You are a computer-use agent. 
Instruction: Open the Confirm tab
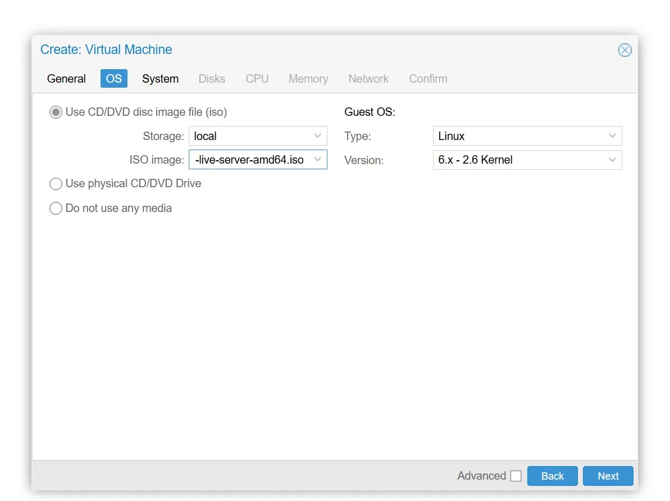[428, 79]
